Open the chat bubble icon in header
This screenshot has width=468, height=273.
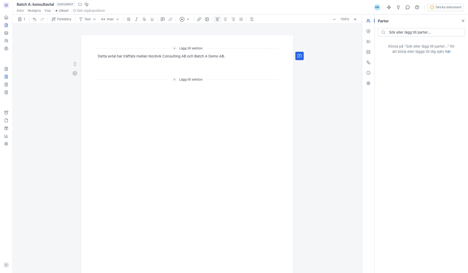point(408,7)
